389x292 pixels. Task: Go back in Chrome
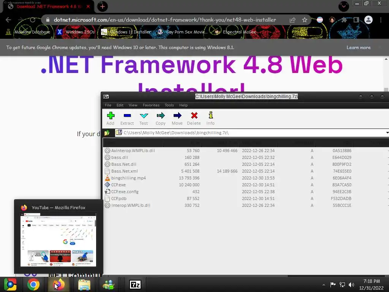(8, 20)
